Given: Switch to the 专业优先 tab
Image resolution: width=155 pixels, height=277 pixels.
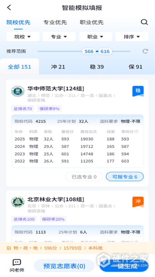Looking at the screenshot, I should 55,23.
